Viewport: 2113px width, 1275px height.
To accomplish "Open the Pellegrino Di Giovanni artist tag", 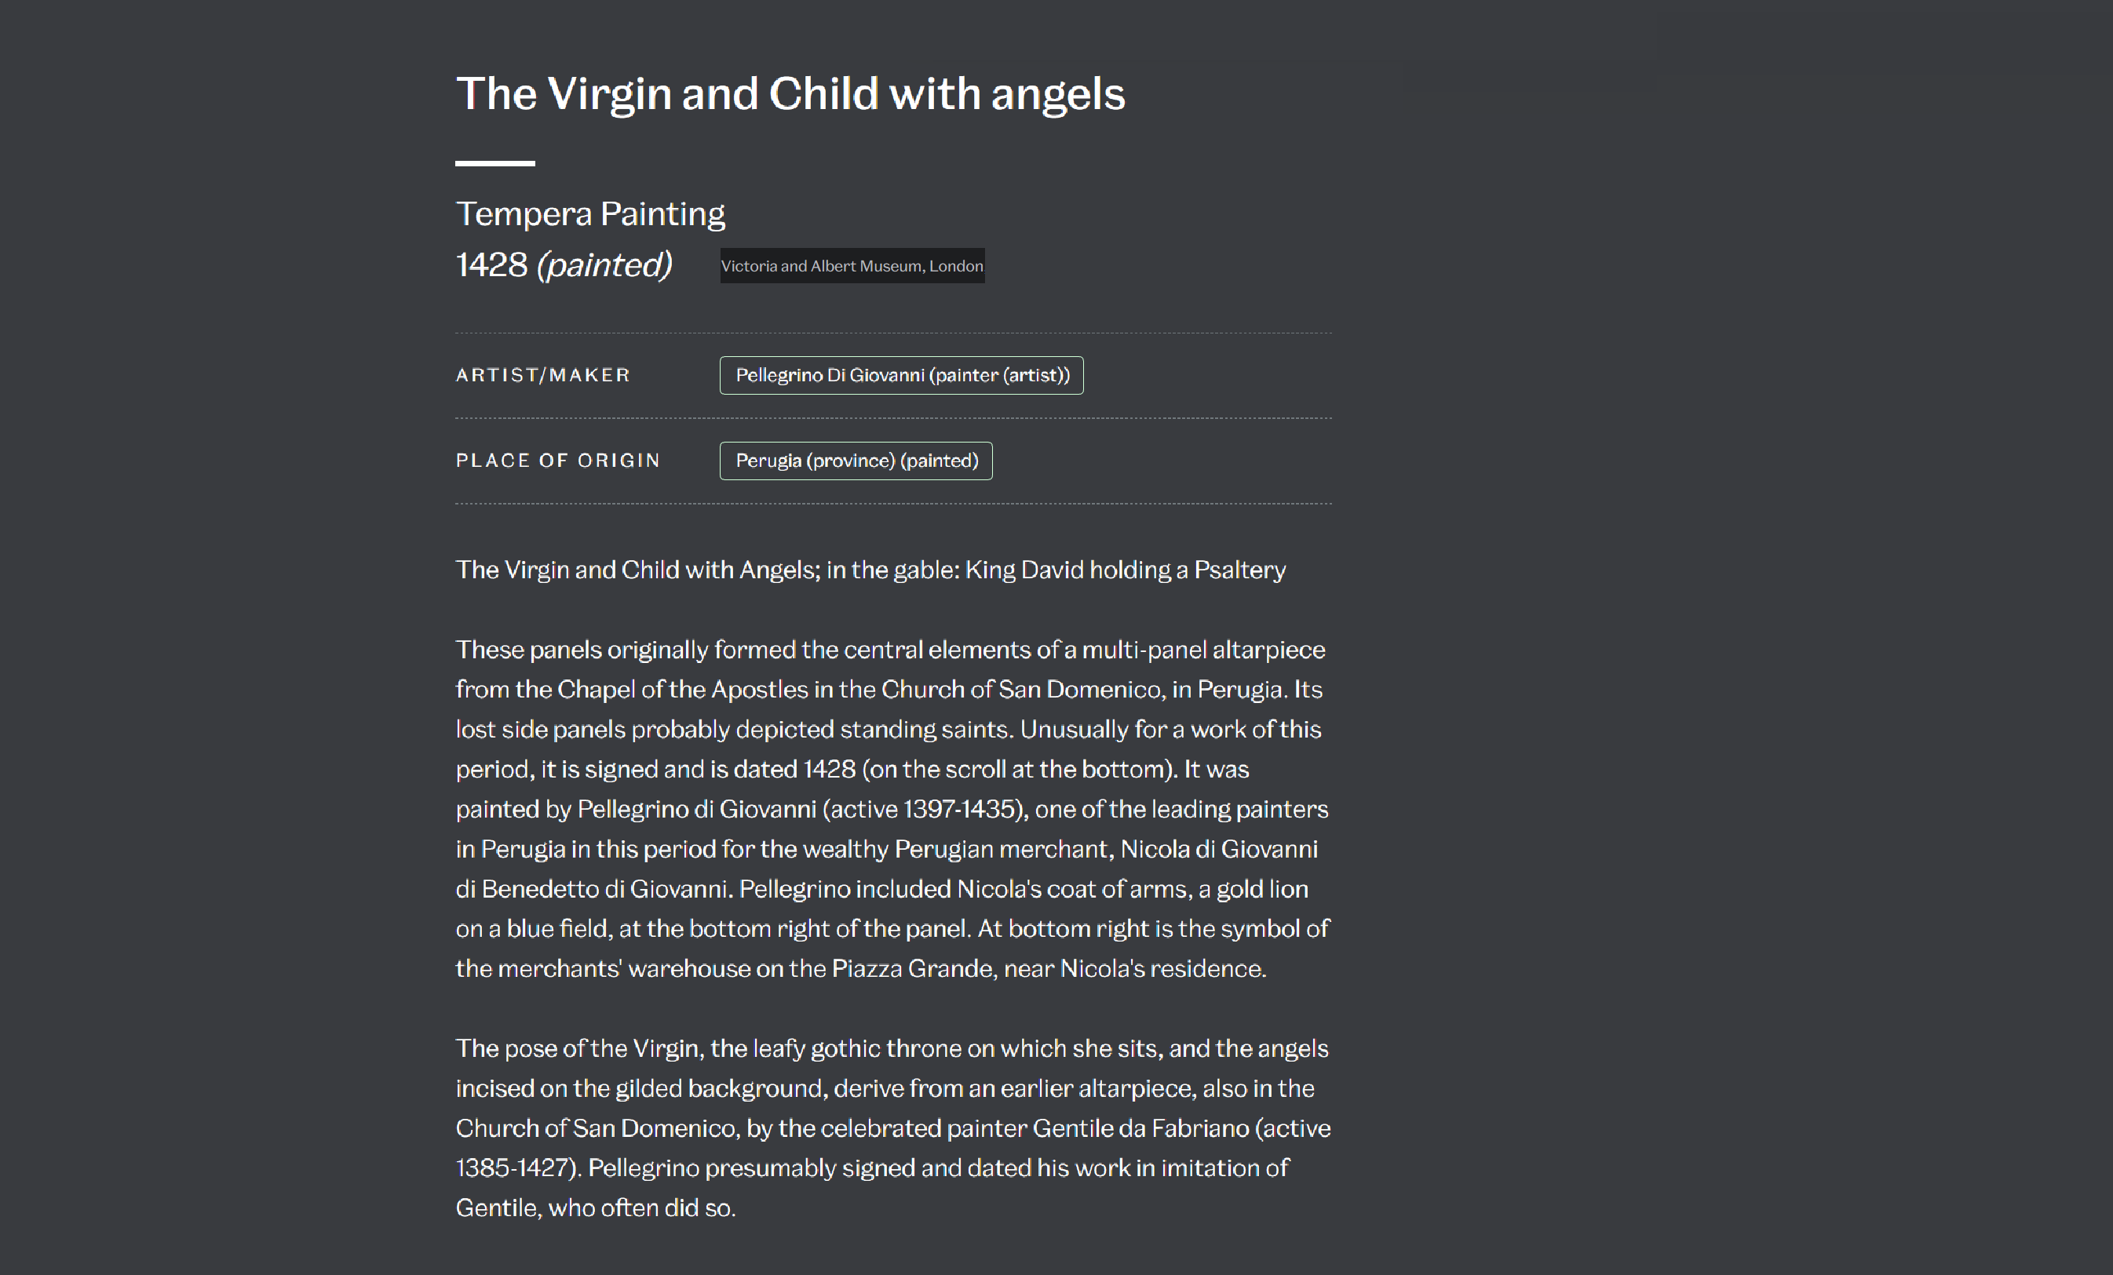I will pyautogui.click(x=901, y=375).
